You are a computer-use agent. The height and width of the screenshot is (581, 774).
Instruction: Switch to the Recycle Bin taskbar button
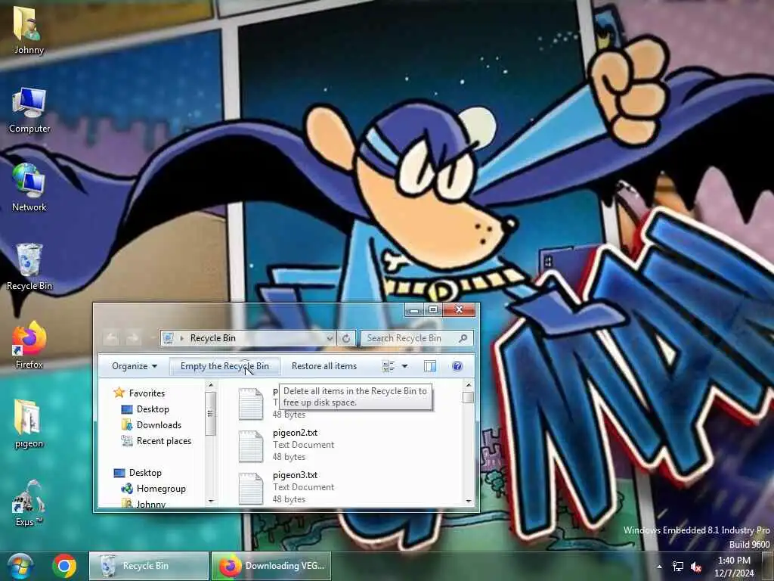[149, 566]
